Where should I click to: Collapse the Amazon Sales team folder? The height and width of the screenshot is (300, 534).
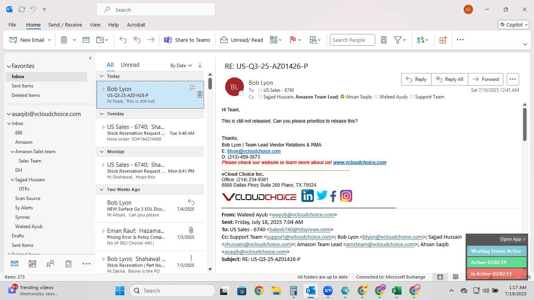click(13, 152)
